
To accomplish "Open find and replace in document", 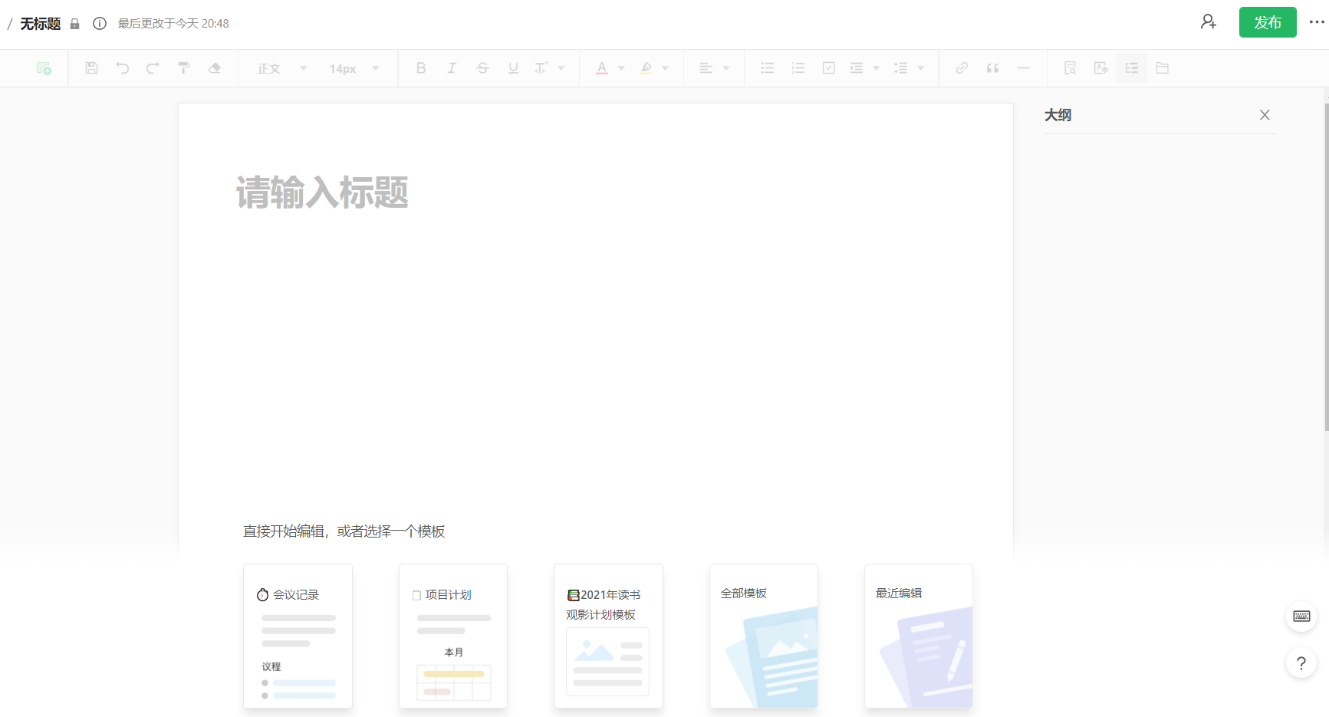I will [1071, 68].
